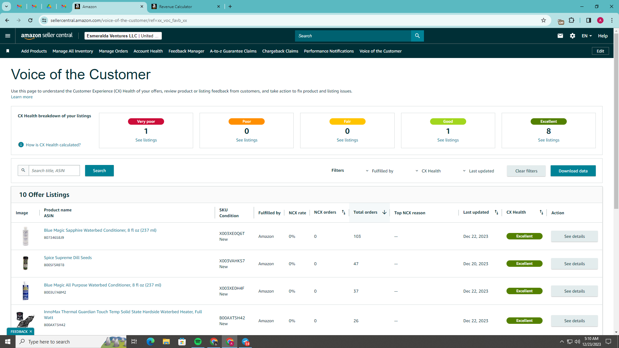This screenshot has width=619, height=348.
Task: Open Help in the header
Action: click(603, 36)
